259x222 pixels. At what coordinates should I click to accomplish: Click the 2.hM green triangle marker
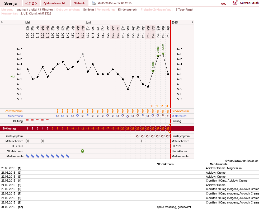pyautogui.click(x=158, y=56)
